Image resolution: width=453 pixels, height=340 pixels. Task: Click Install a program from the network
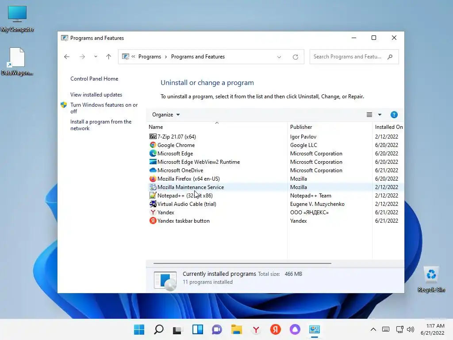[x=101, y=125]
